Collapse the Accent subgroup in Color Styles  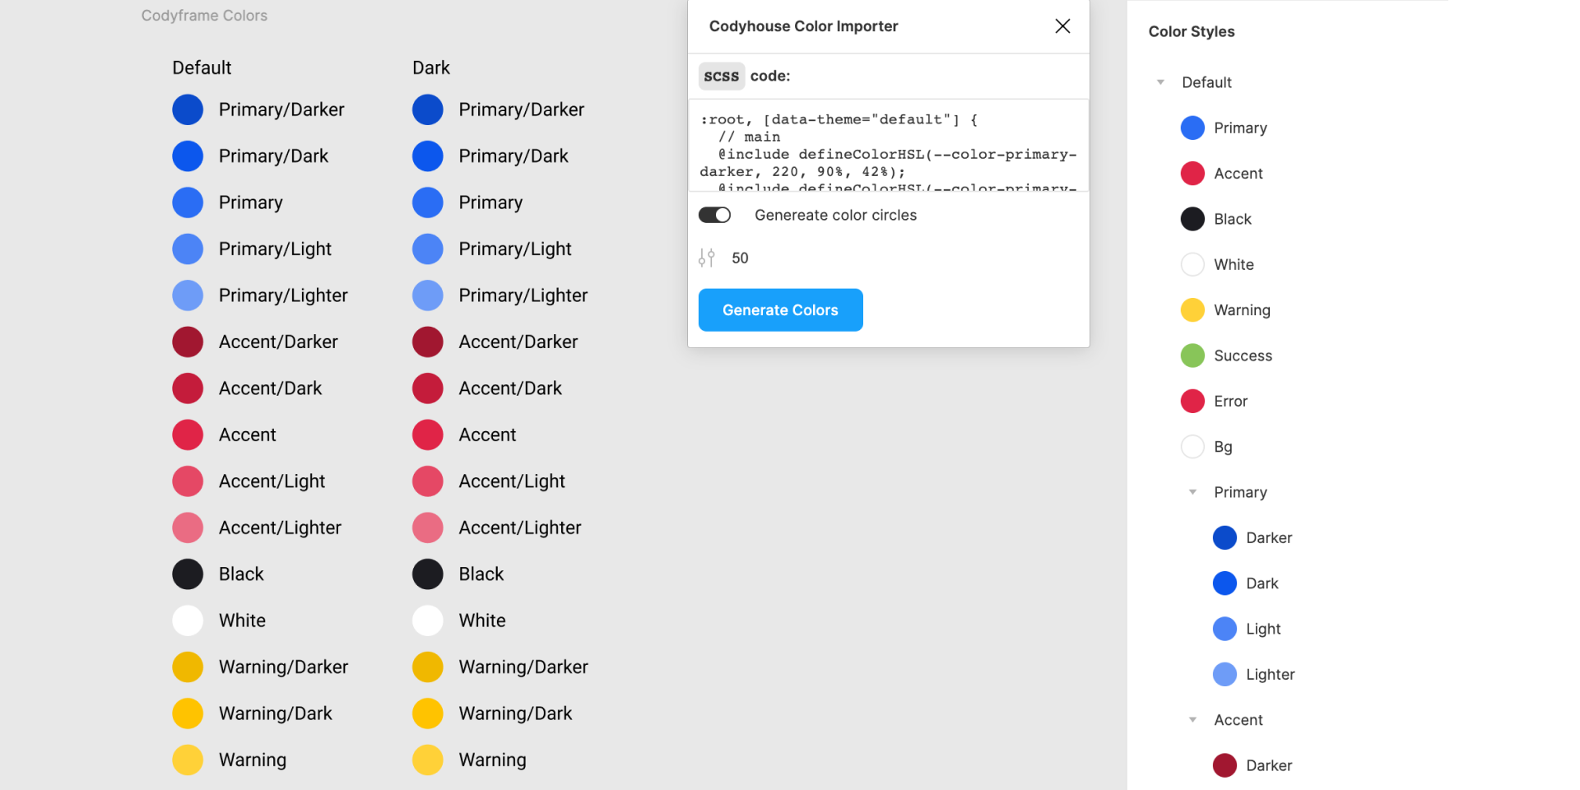(x=1192, y=720)
